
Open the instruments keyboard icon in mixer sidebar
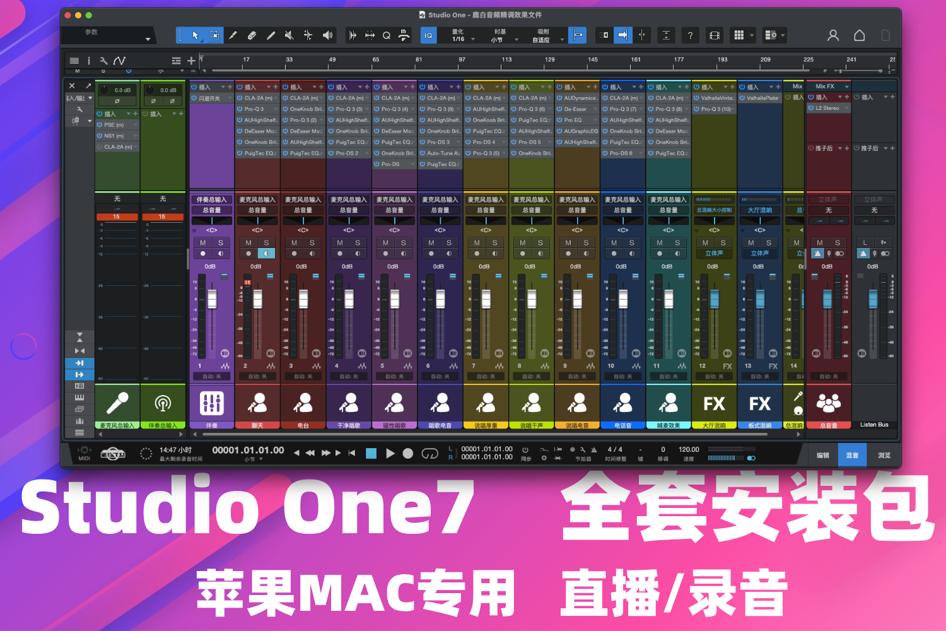click(79, 398)
